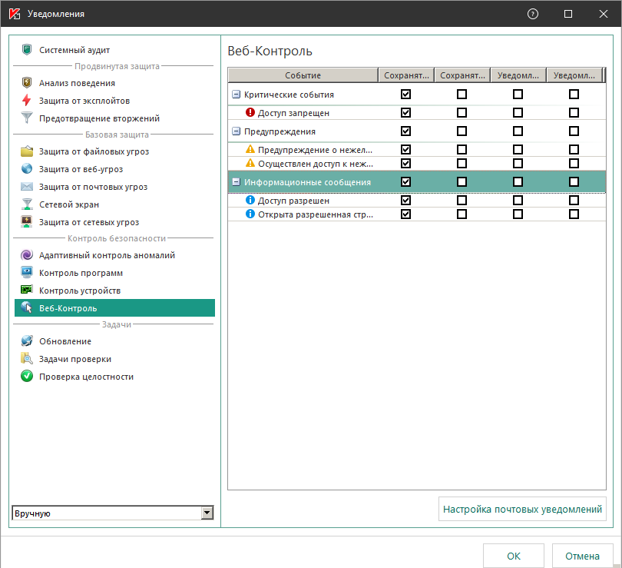The height and width of the screenshot is (568, 622).
Task: Open 'Задачи проверки' section in sidebar
Action: click(x=75, y=359)
